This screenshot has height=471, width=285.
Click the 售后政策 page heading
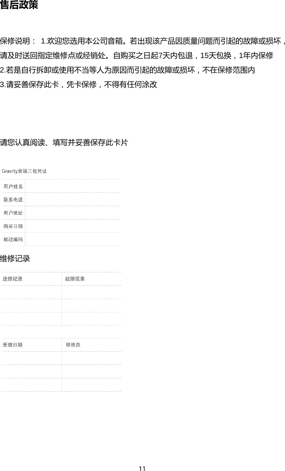18,5
